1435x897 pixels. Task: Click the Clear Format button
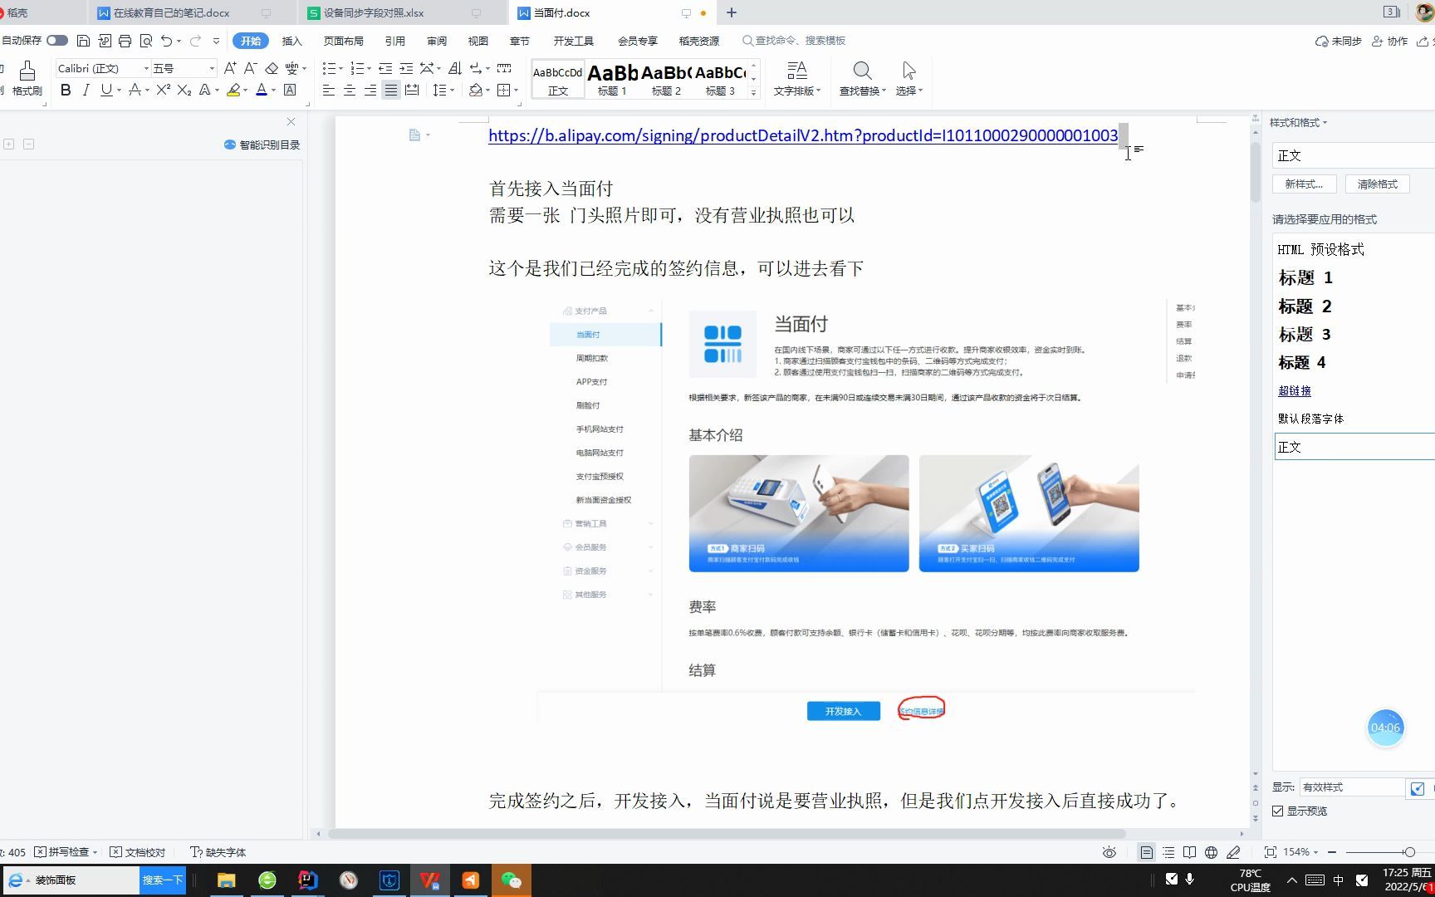pyautogui.click(x=1377, y=184)
